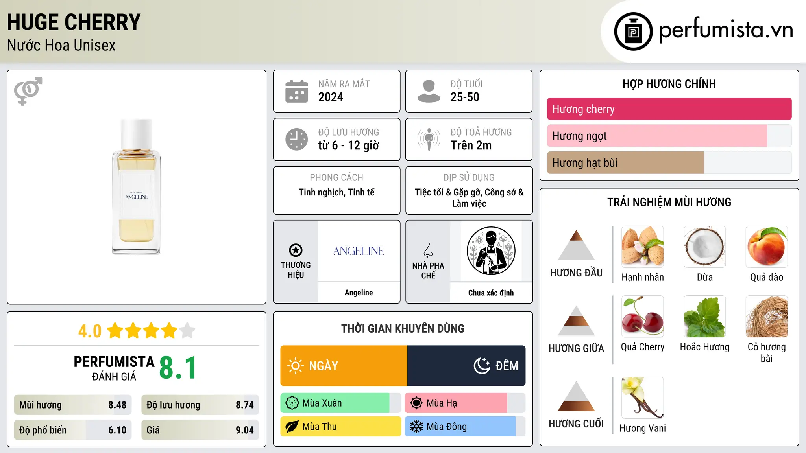Click the từ 6 - 12 giờ longevity value
Viewport: 806px width, 453px height.
[x=349, y=145]
